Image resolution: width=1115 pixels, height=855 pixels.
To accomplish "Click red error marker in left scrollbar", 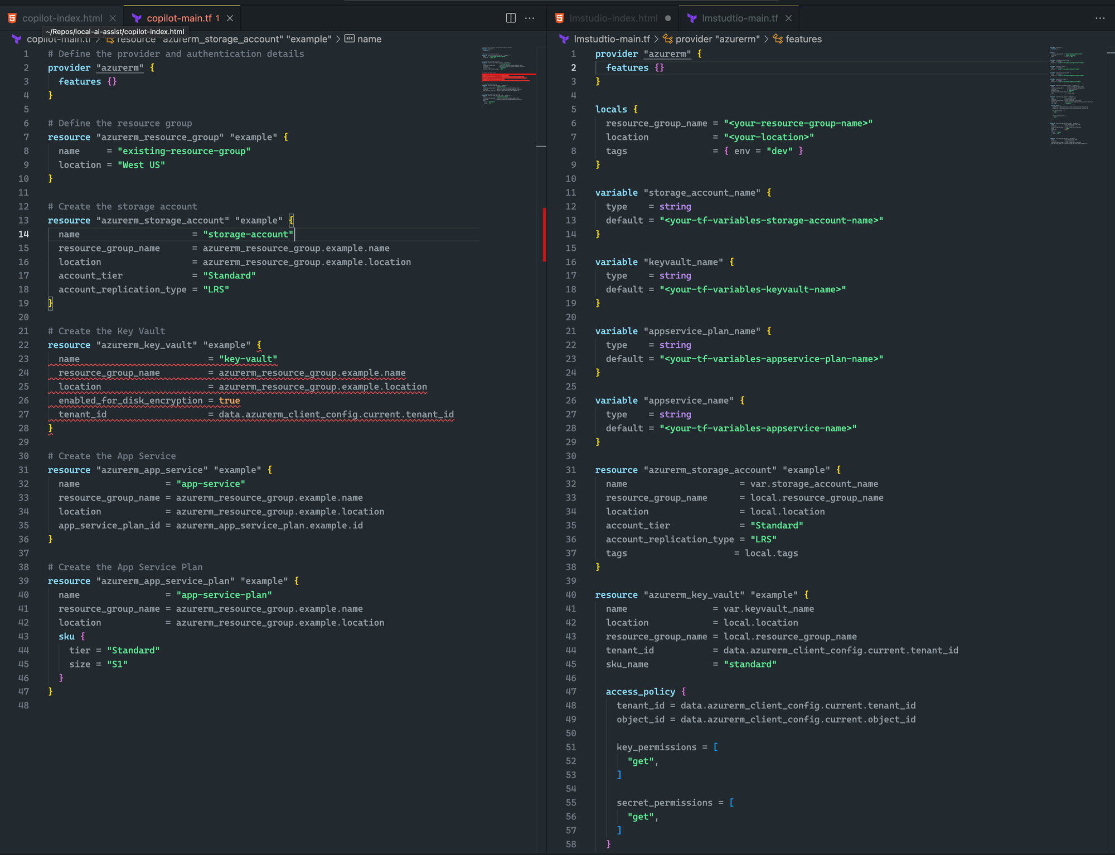I will click(x=544, y=234).
